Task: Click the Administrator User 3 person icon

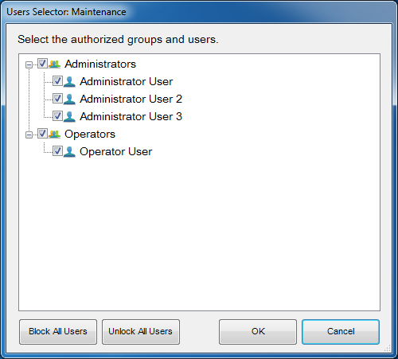Action: click(69, 116)
